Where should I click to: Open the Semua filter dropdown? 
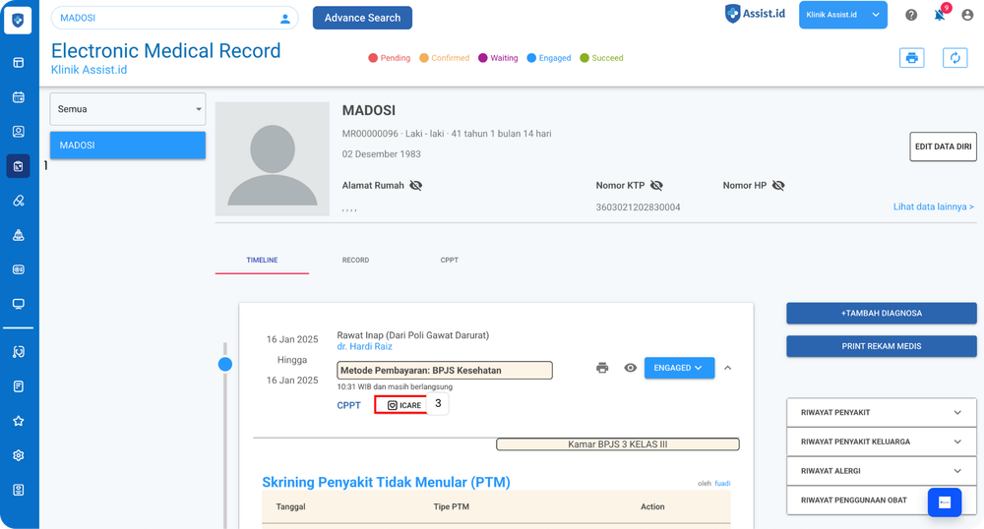click(128, 109)
